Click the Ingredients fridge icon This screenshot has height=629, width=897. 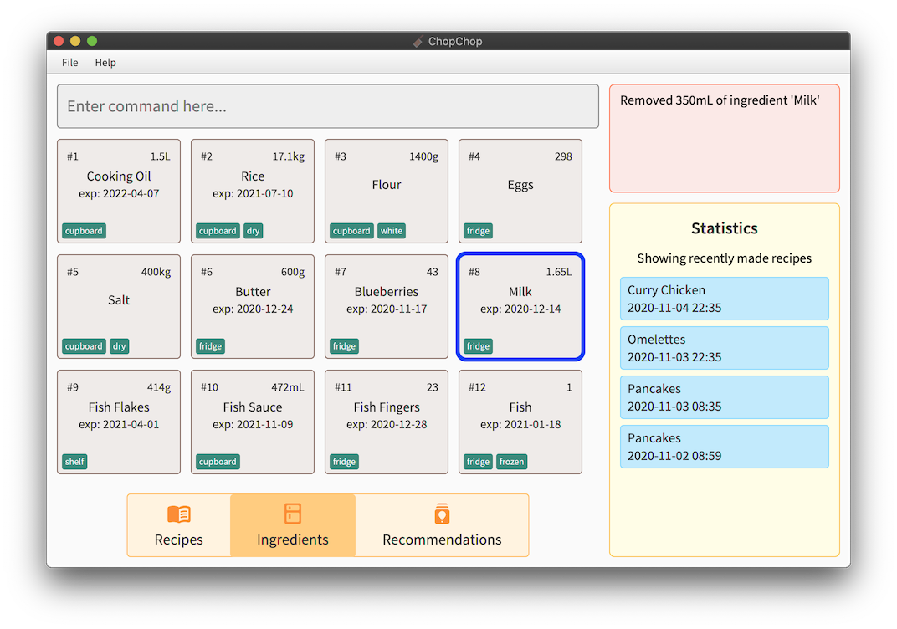tap(292, 514)
